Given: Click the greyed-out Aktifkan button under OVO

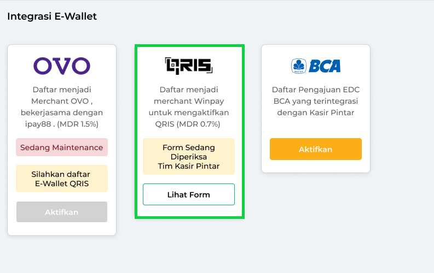Looking at the screenshot, I should coord(62,212).
